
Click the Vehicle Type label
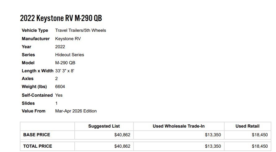pyautogui.click(x=35, y=30)
